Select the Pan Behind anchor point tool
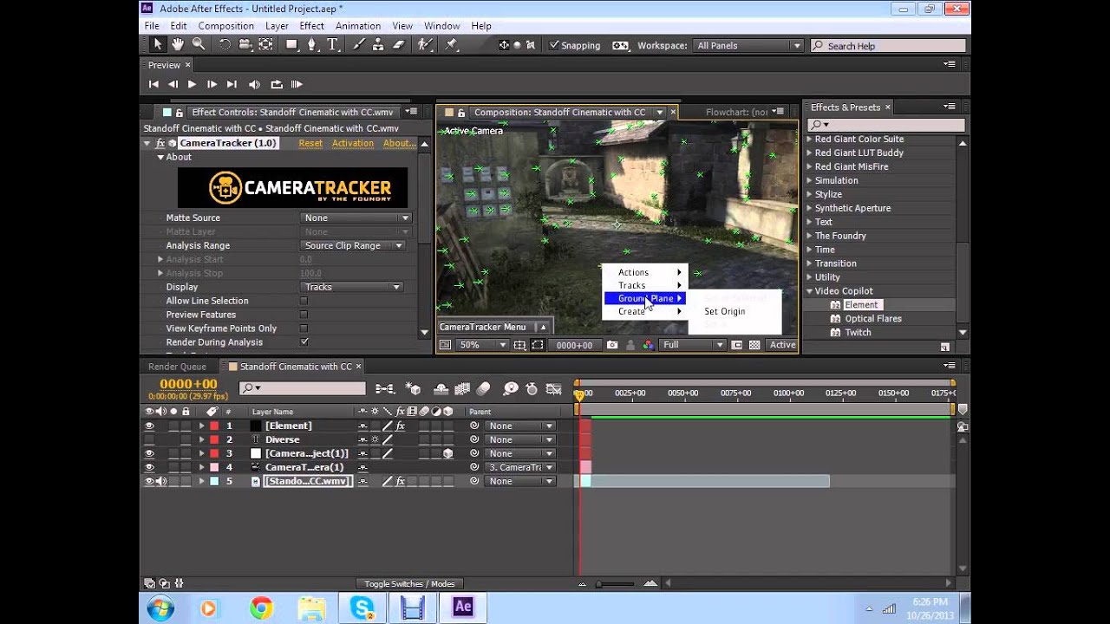The image size is (1110, 624). point(265,45)
